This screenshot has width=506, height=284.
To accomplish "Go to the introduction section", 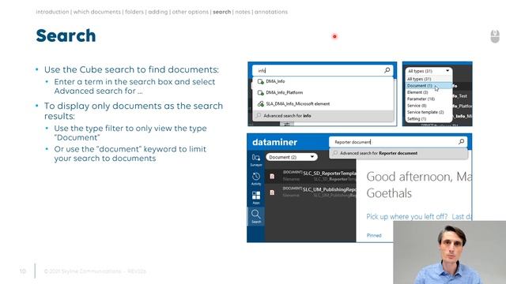I will coord(52,12).
